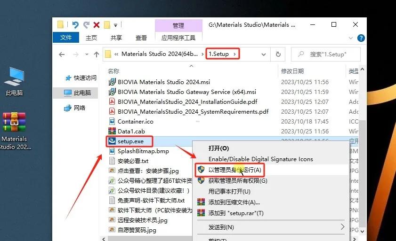Screen dimensions: 396x241
Task: Click 此电脑 desktop icon
Action: pos(14,81)
